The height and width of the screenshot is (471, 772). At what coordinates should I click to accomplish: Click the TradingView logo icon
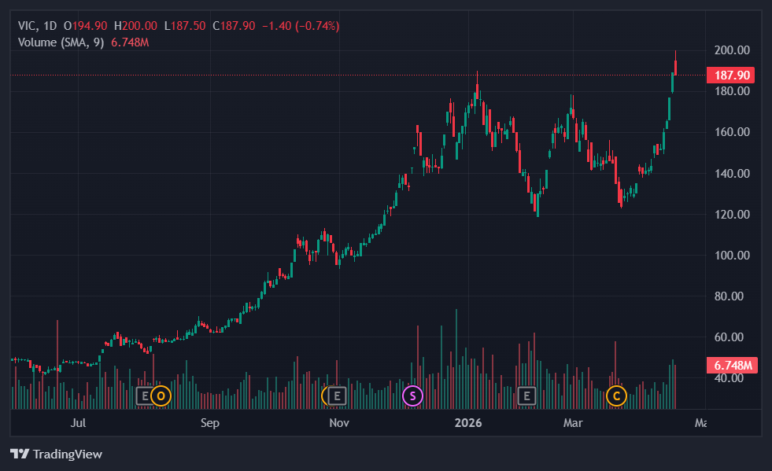(20, 454)
